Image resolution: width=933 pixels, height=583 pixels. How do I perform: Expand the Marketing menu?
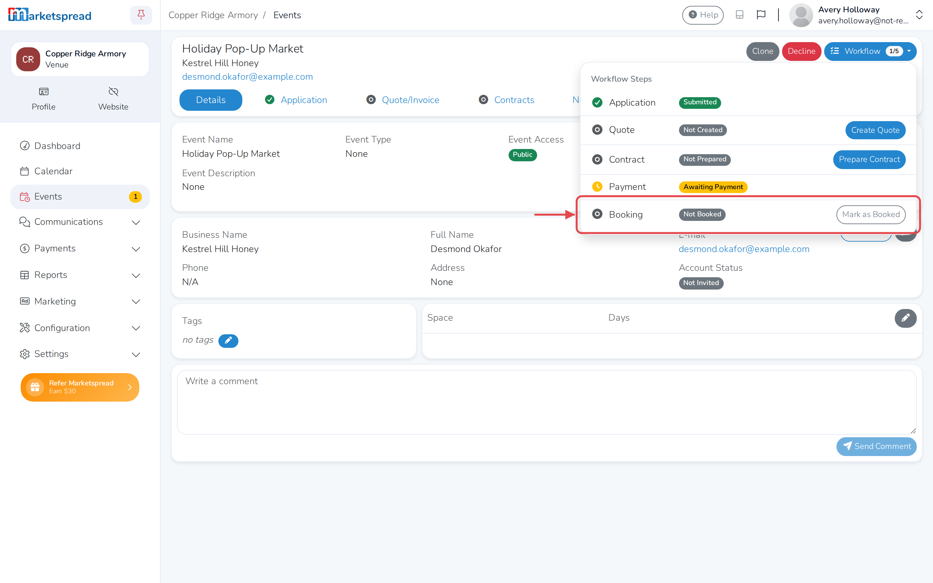click(x=80, y=302)
